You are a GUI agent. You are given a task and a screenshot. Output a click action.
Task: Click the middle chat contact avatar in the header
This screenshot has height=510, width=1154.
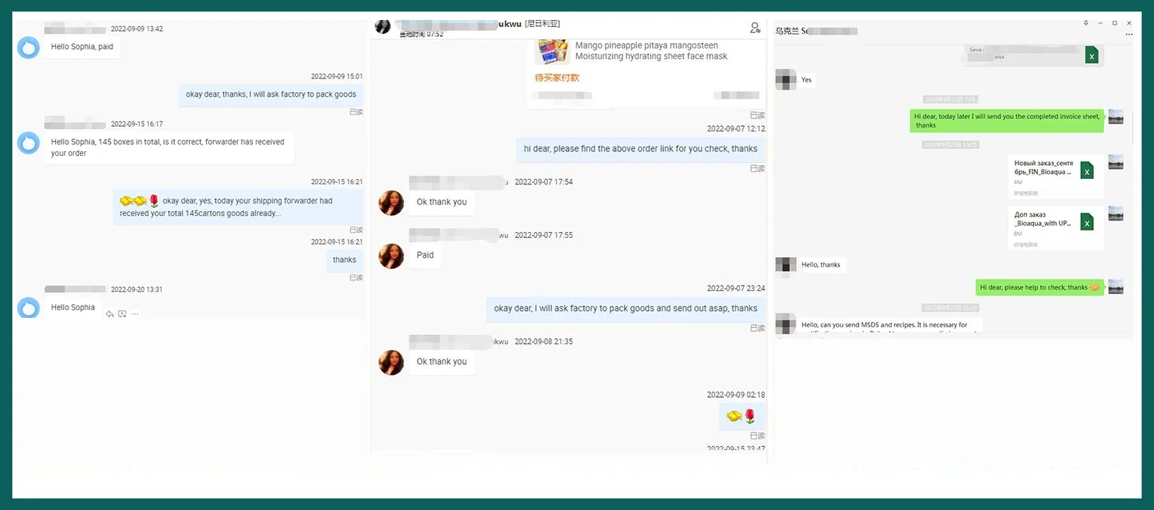(382, 26)
